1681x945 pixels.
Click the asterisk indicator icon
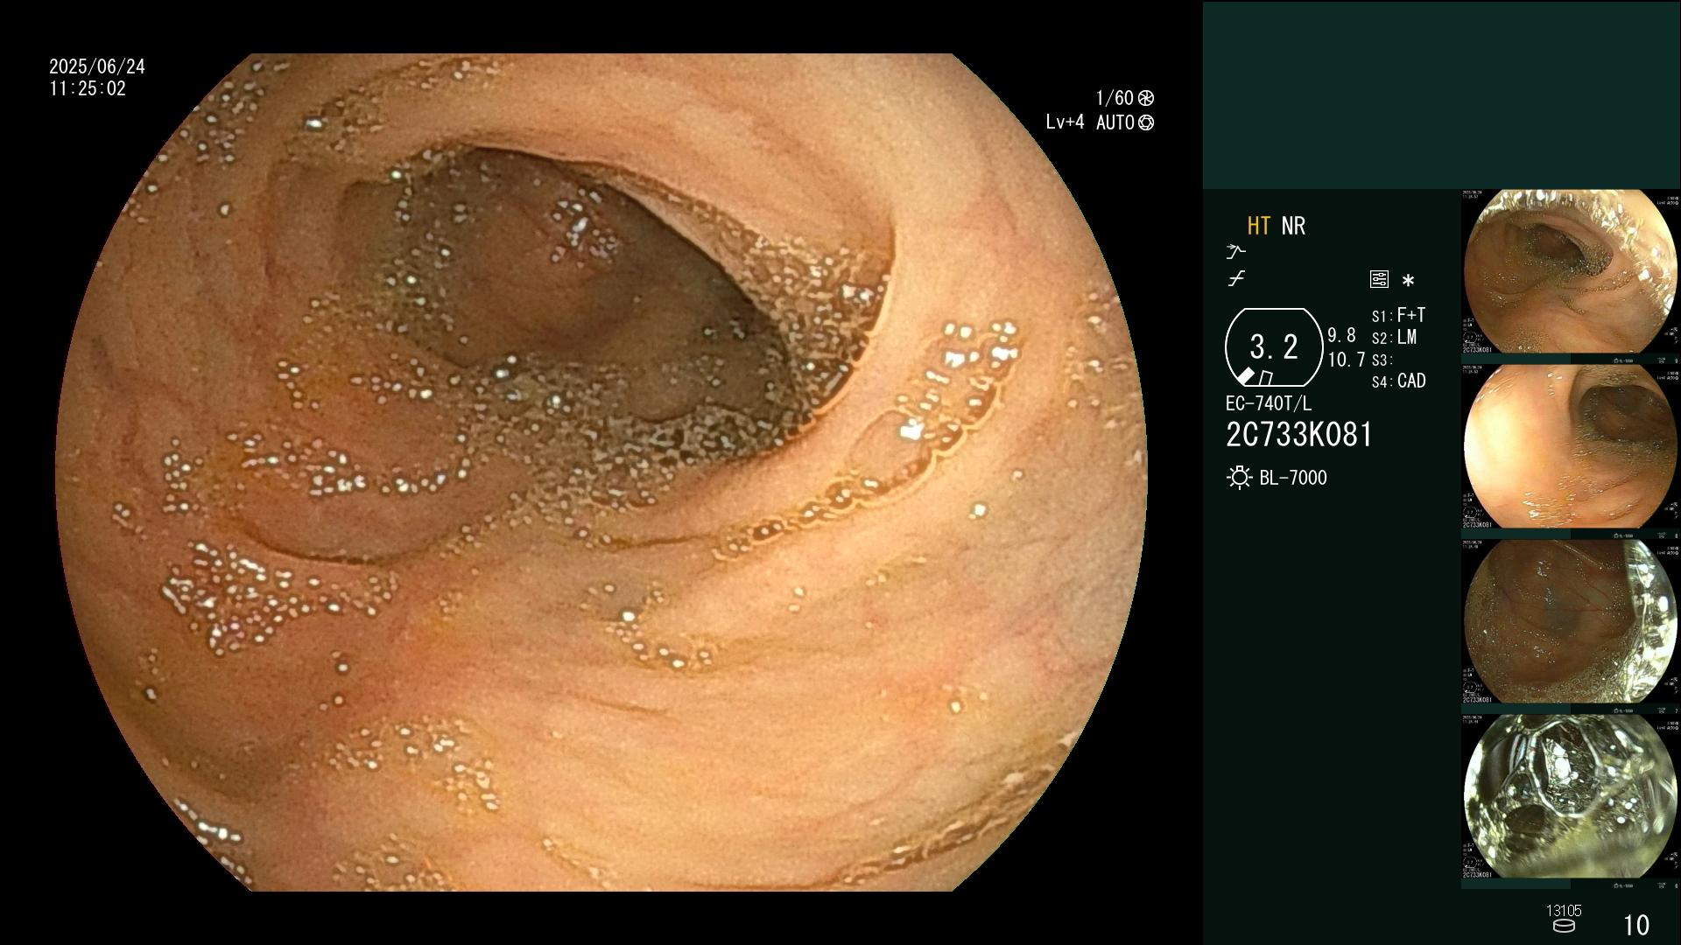click(1408, 280)
